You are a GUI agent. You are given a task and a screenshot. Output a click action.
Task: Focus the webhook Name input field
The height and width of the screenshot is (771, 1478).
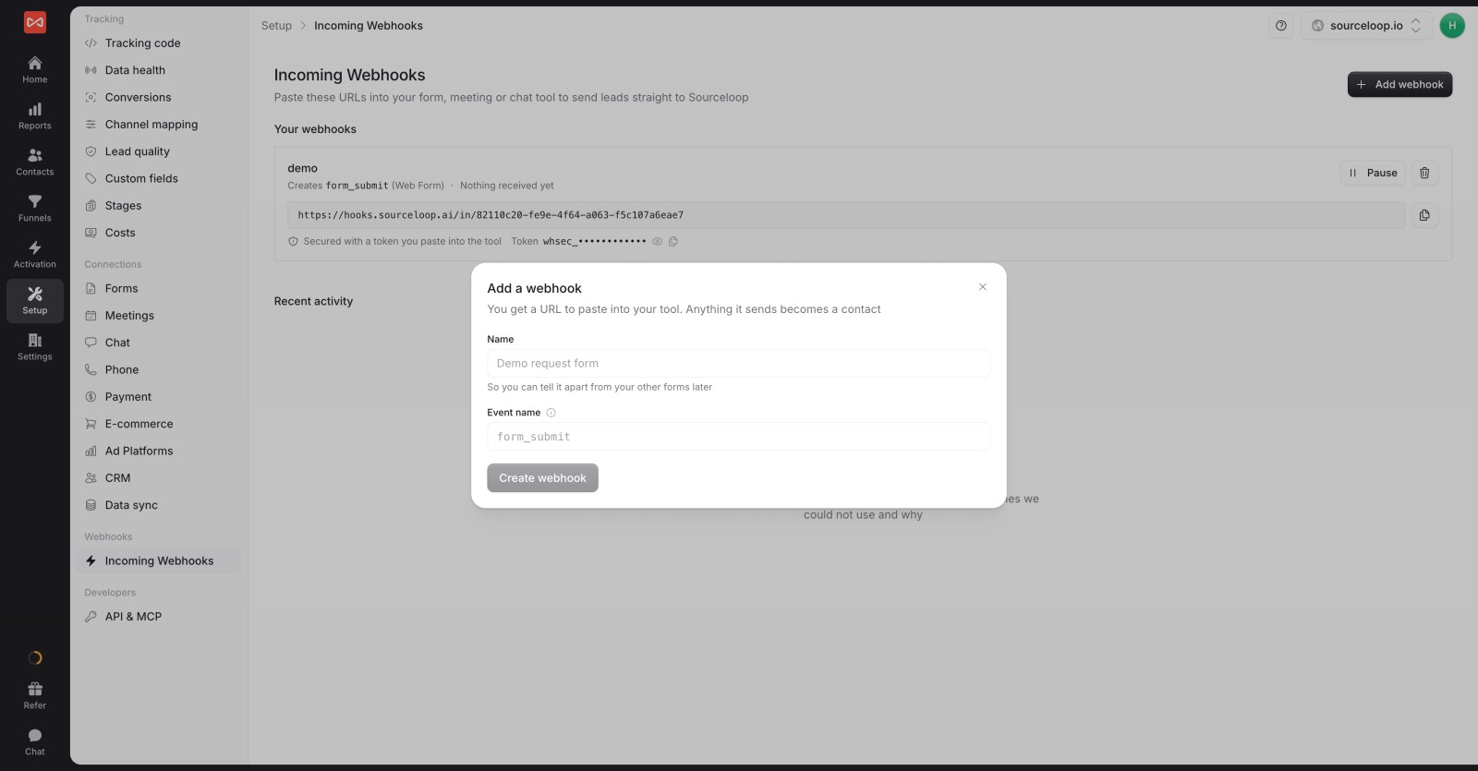pyautogui.click(x=739, y=364)
